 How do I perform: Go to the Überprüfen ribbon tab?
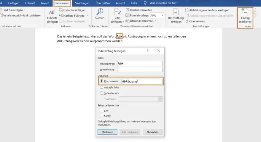pos(103,3)
